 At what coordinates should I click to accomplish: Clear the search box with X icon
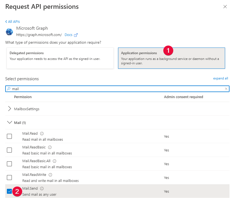226,89
